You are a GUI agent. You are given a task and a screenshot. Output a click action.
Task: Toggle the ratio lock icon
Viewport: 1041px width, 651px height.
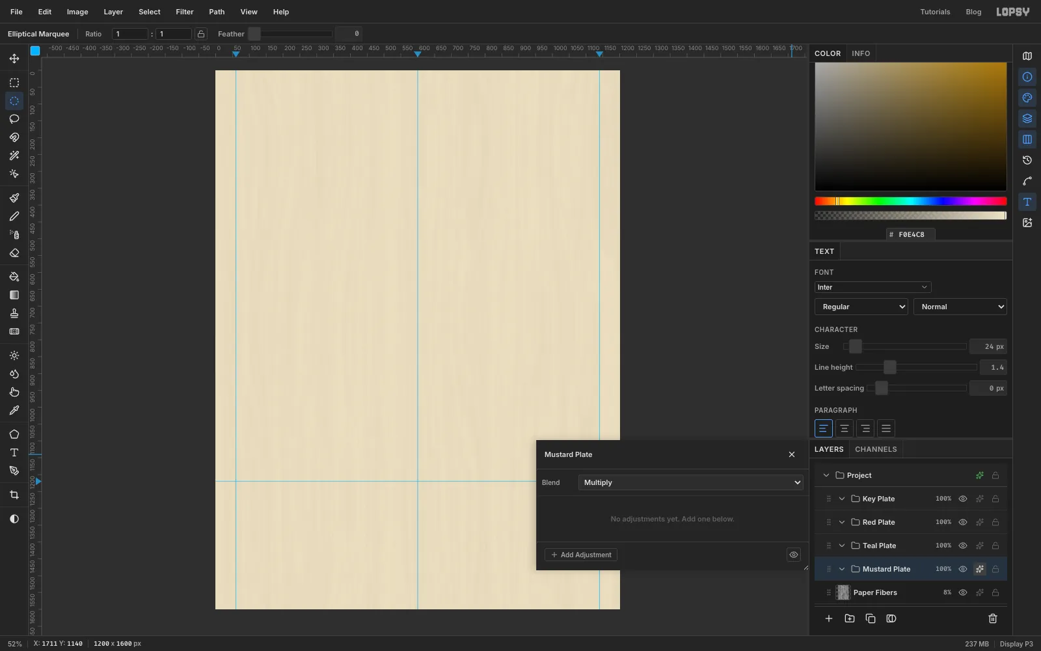tap(201, 34)
